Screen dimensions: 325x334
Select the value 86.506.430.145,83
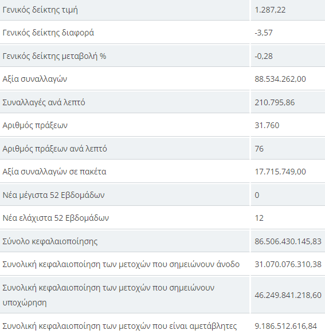point(288,241)
